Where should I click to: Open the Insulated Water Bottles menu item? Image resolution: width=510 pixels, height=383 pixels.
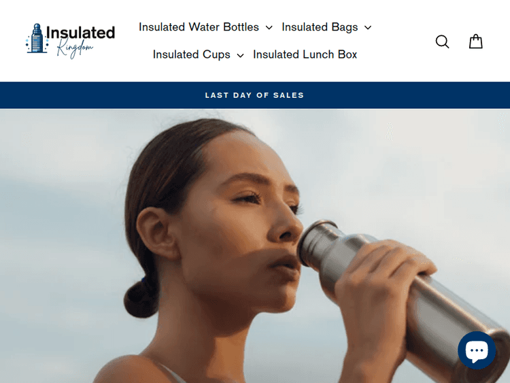(199, 27)
